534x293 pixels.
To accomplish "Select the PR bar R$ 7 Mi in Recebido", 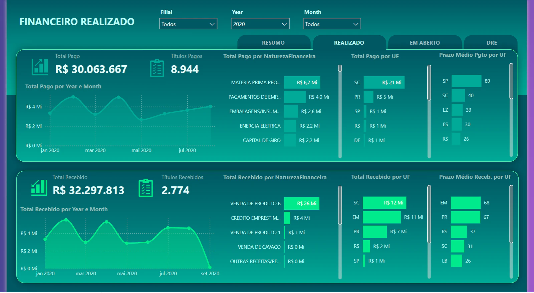I will tap(375, 232).
